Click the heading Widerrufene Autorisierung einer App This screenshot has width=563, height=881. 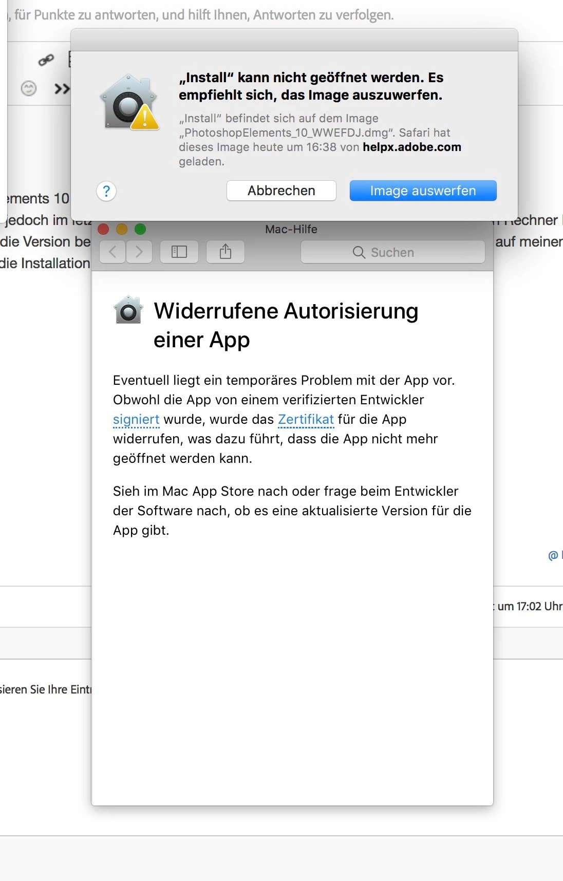pos(286,325)
